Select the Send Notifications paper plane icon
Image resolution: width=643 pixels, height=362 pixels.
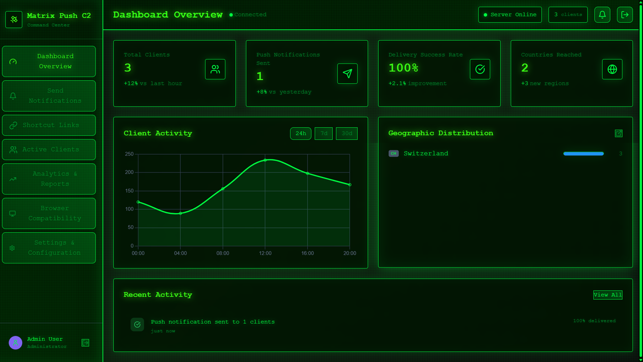(x=347, y=73)
